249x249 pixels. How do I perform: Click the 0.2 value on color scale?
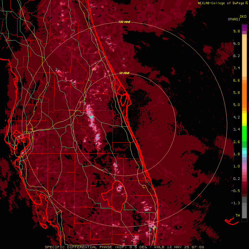point(237,179)
